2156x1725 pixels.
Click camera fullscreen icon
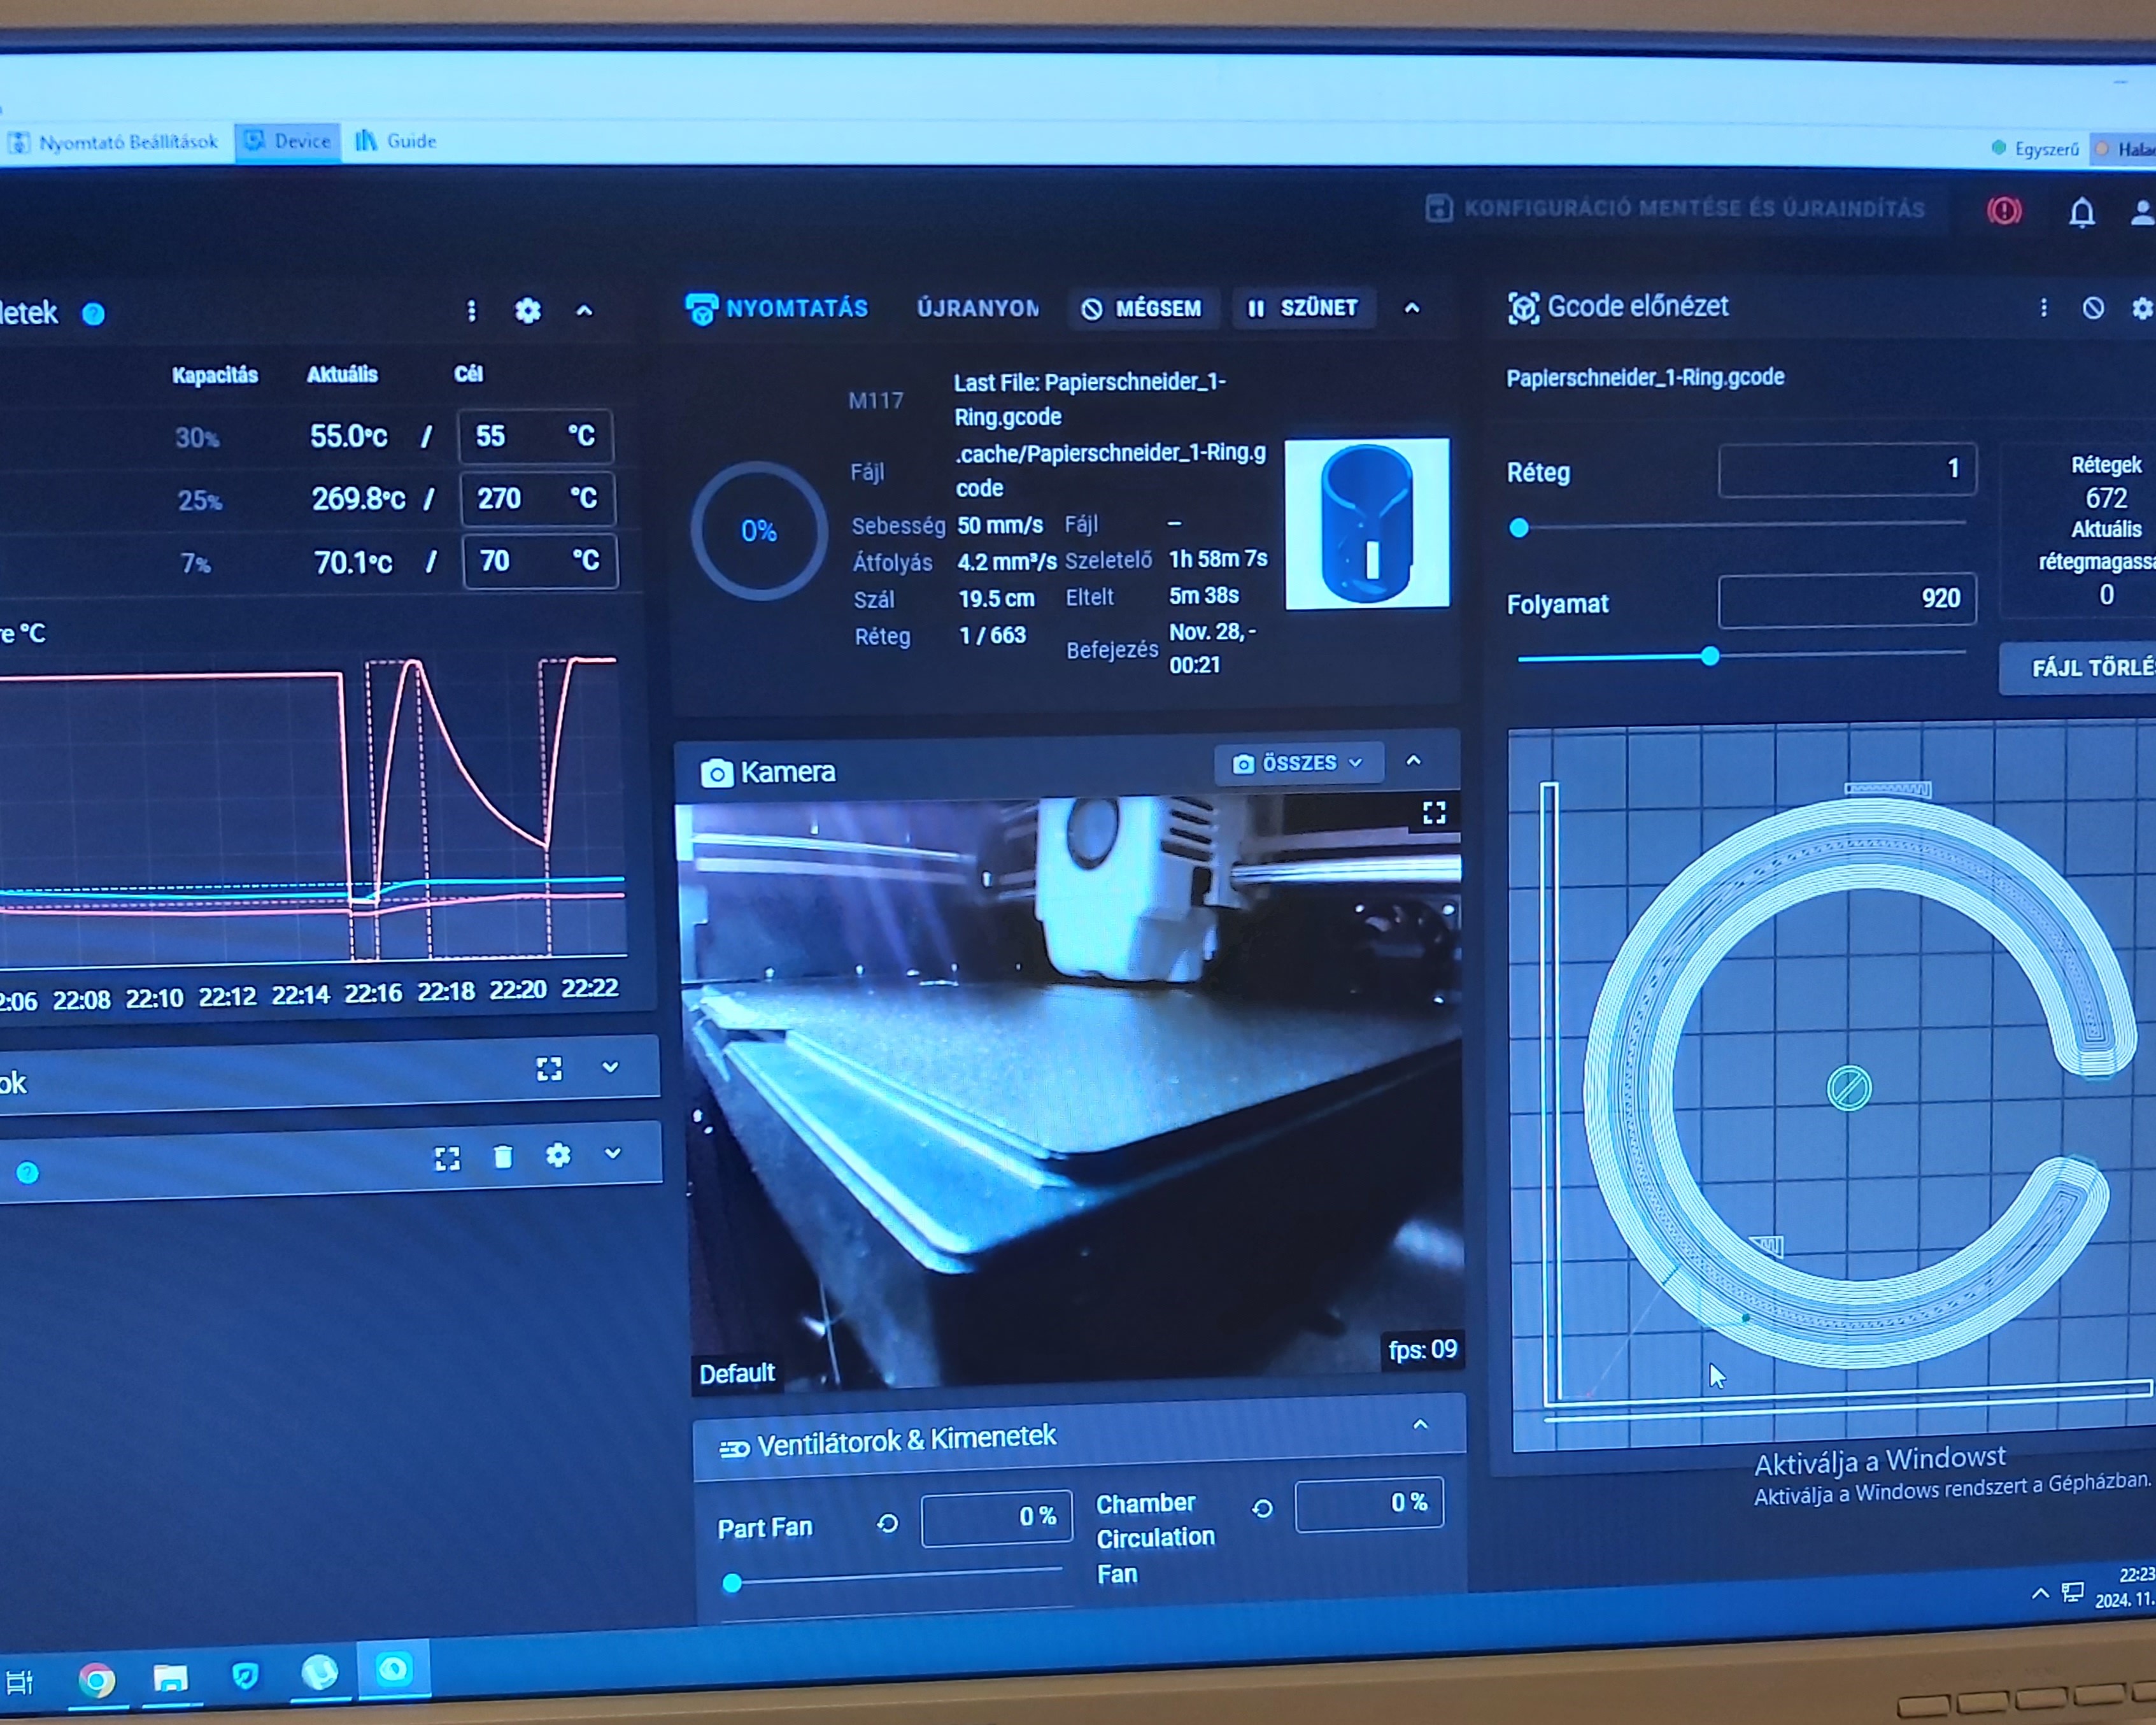[x=1434, y=813]
